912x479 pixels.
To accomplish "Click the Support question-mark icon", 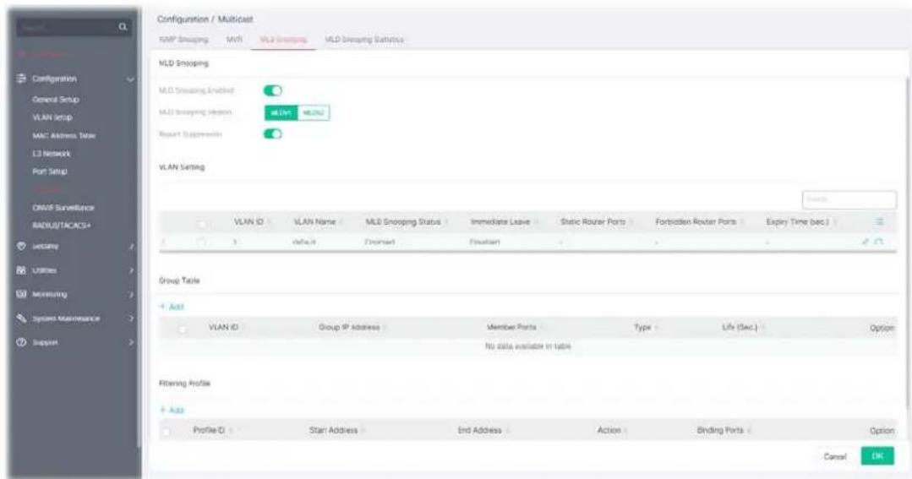I will 21,342.
